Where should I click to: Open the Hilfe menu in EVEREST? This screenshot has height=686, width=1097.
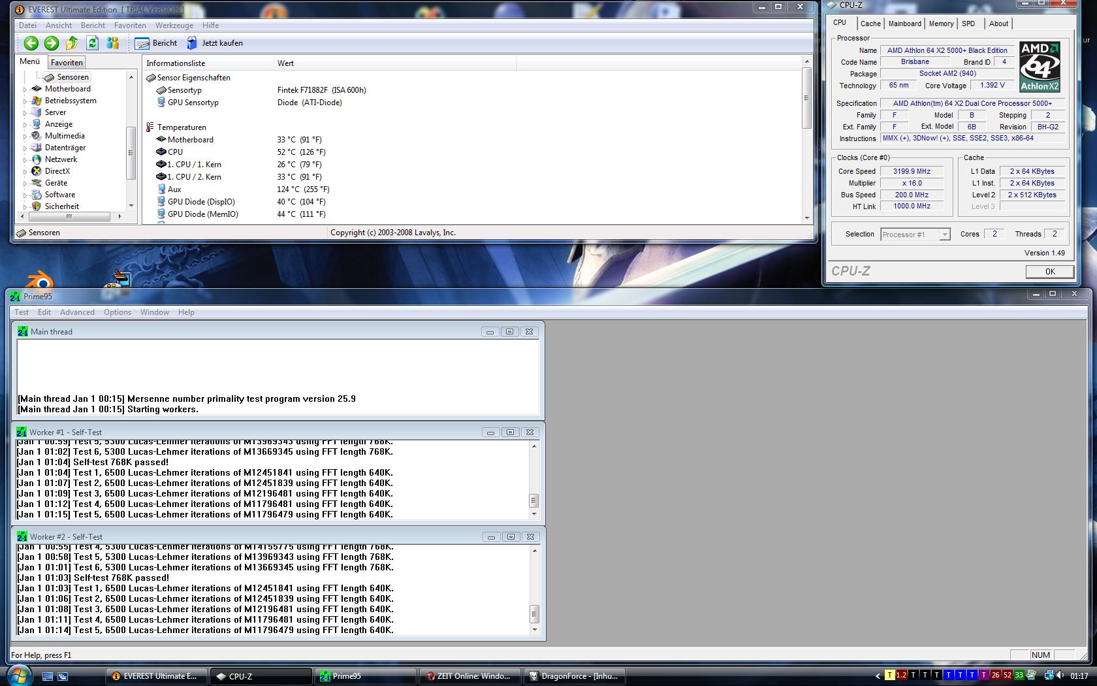pos(211,25)
